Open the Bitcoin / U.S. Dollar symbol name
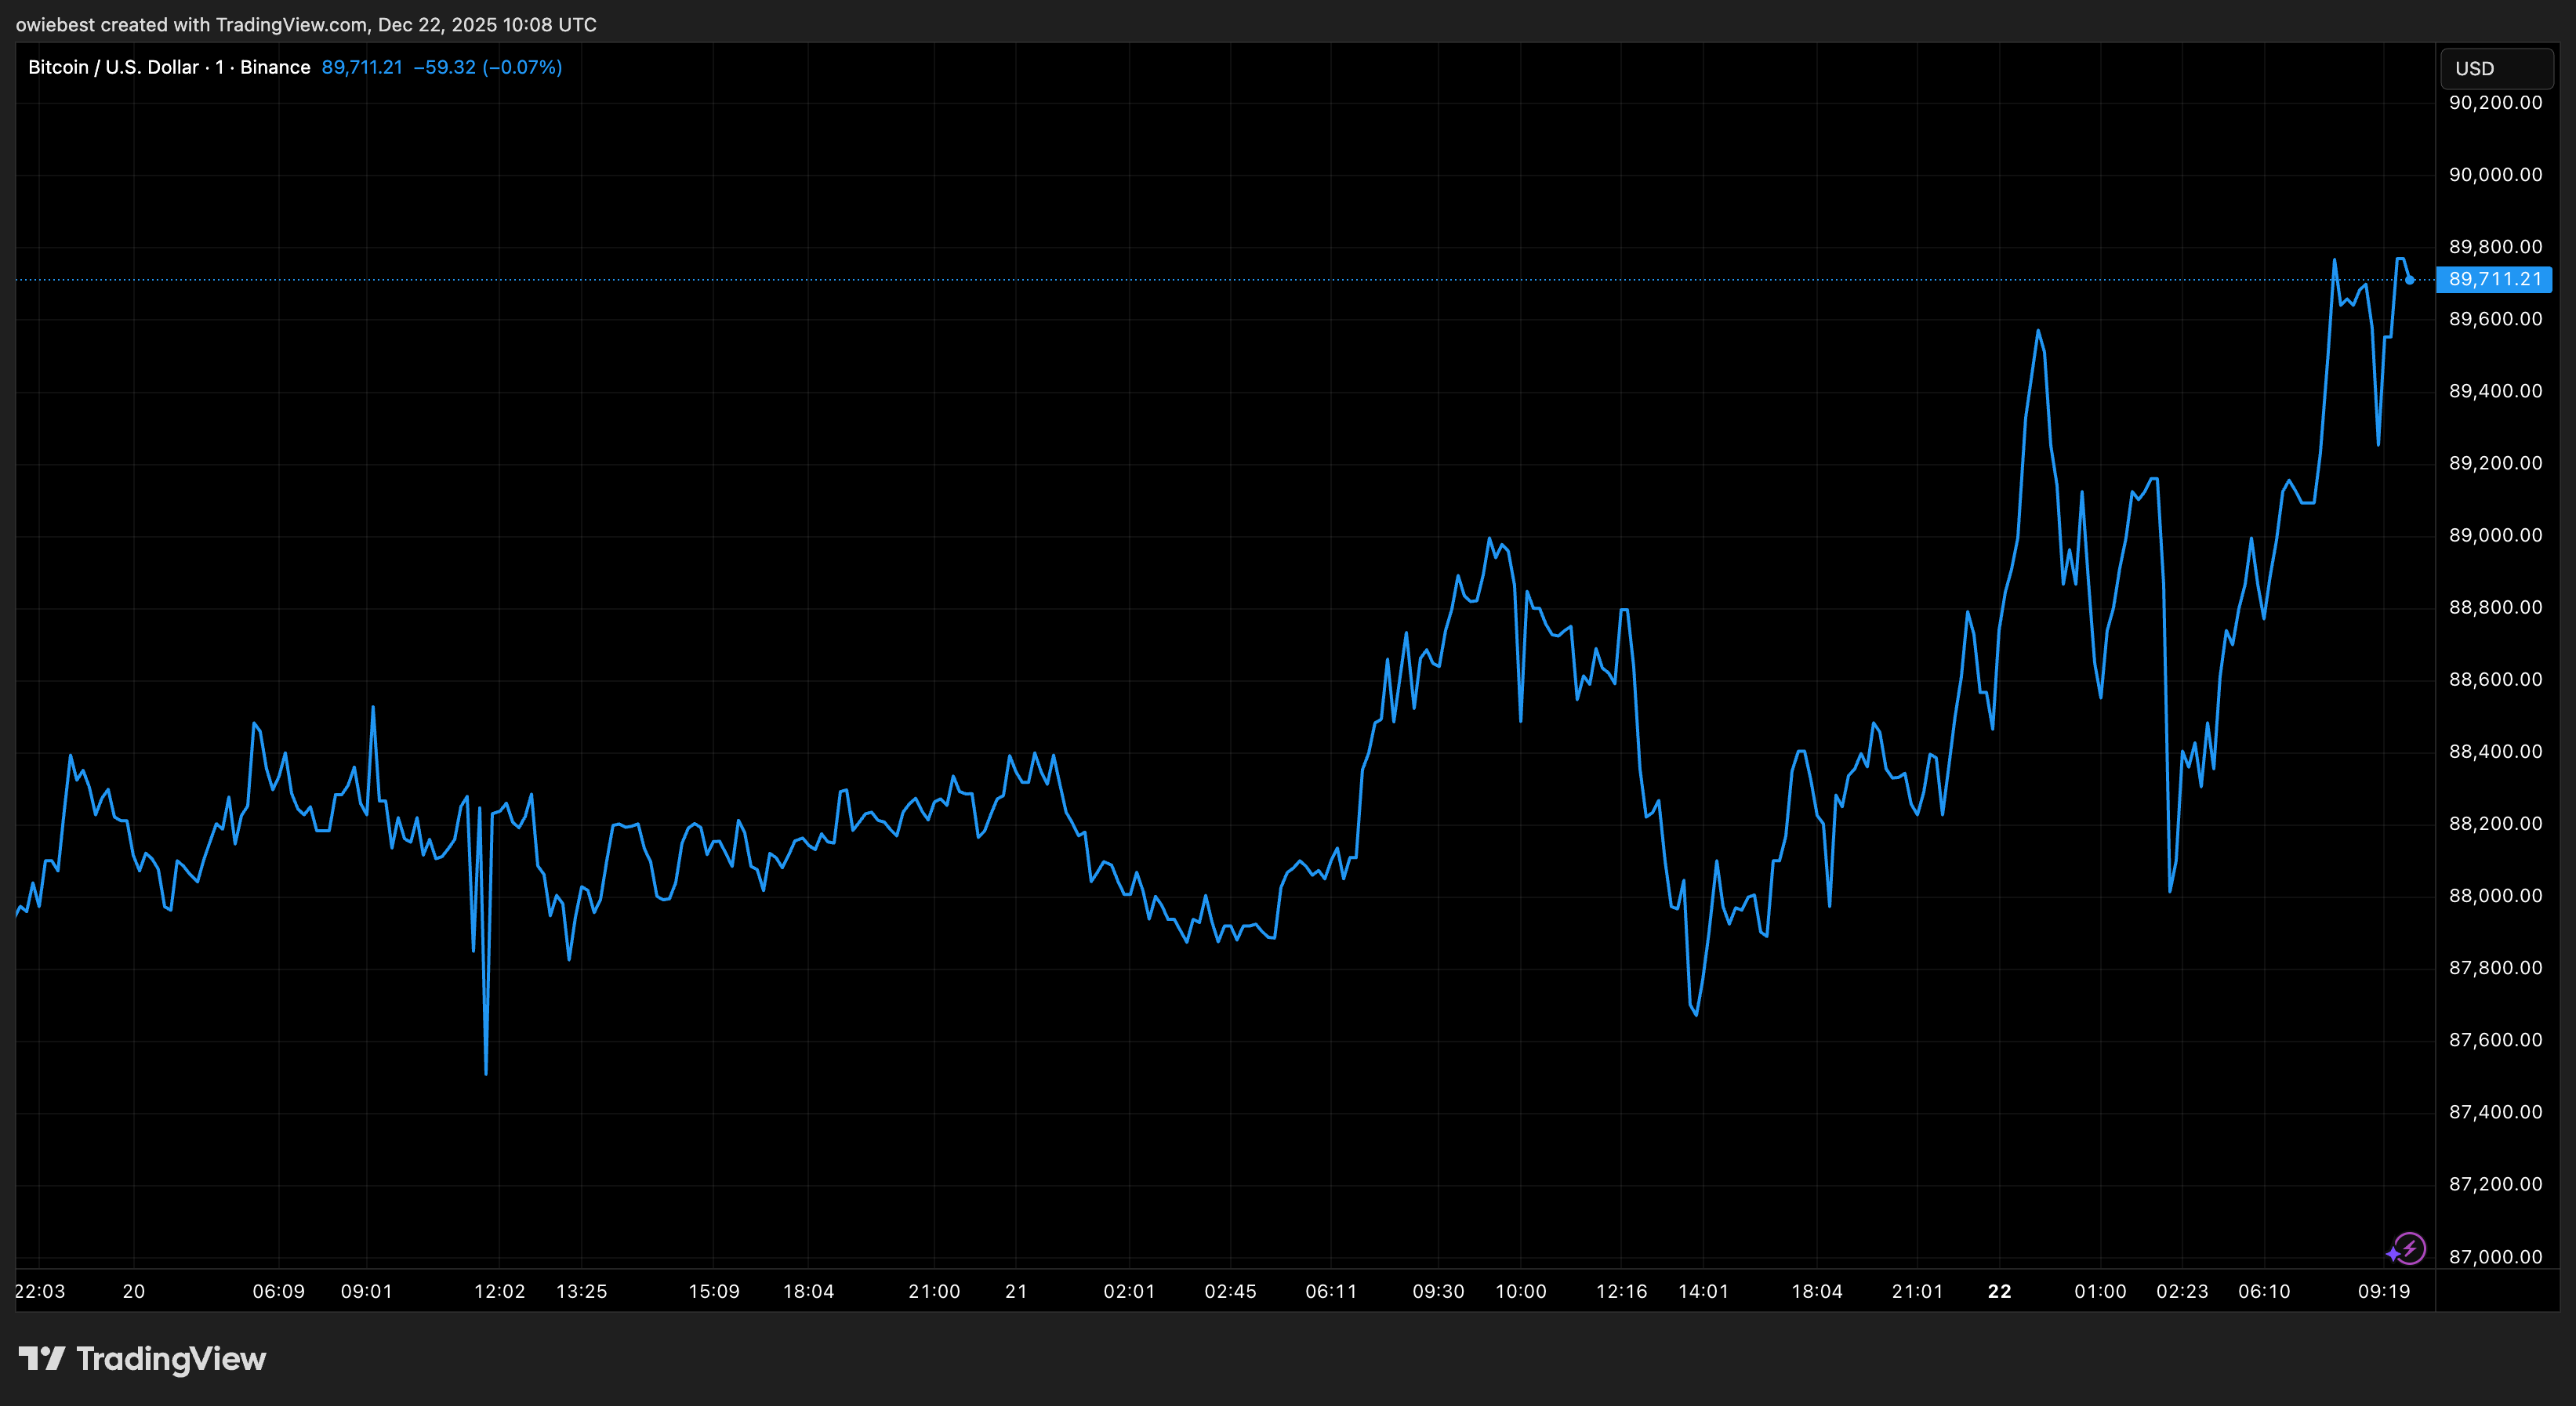 [x=112, y=67]
